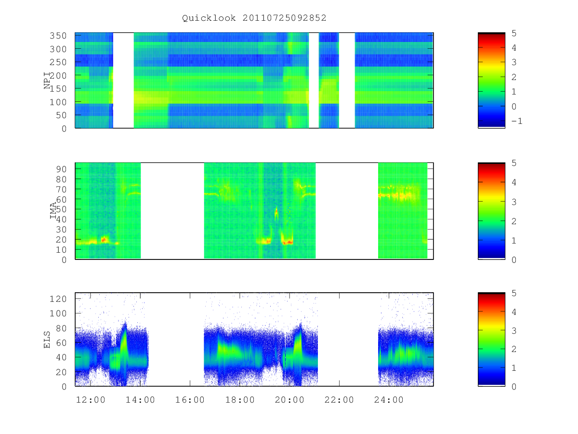Click the 4 label on ELS color bar
578x434 pixels.
[514, 312]
